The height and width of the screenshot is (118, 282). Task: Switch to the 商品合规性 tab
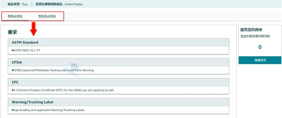click(x=15, y=16)
